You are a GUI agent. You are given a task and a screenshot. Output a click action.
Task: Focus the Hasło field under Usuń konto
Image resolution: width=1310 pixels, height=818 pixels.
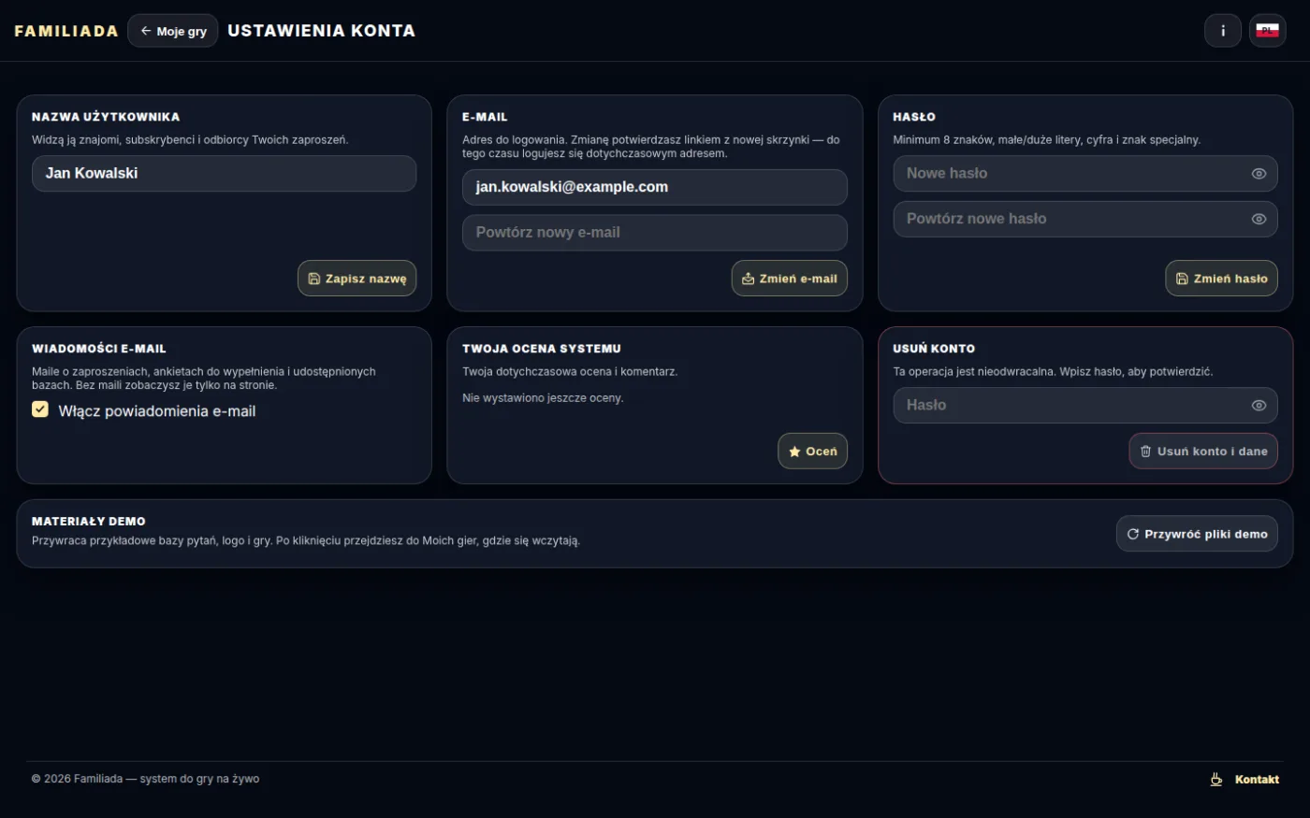(x=1085, y=406)
